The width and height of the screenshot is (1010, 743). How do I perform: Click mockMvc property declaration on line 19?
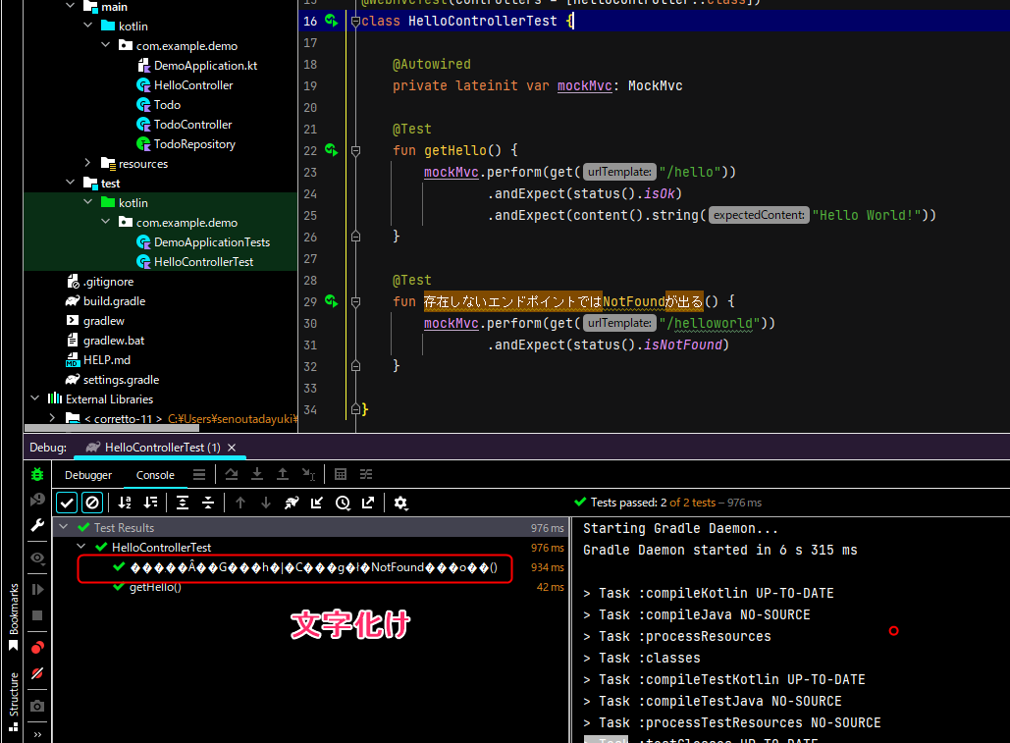click(584, 85)
